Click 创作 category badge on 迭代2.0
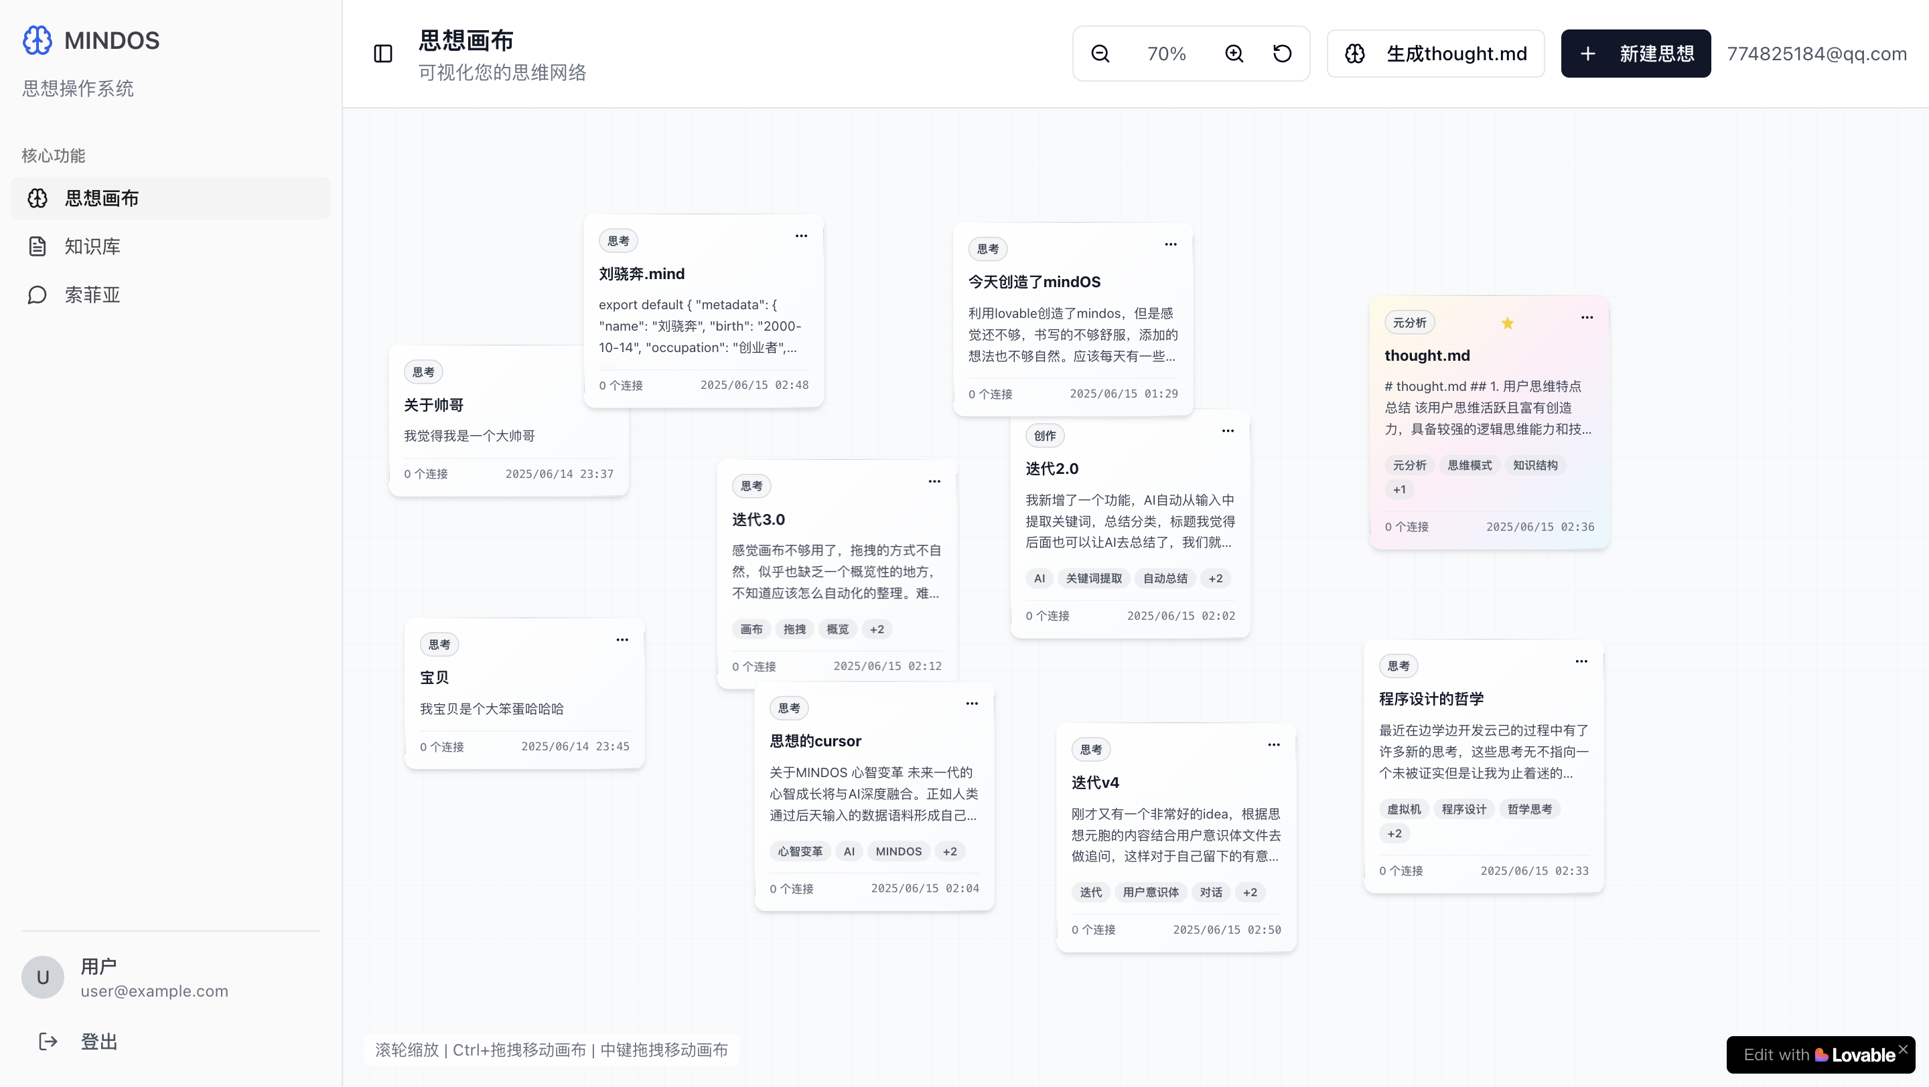The height and width of the screenshot is (1087, 1929). (x=1045, y=435)
